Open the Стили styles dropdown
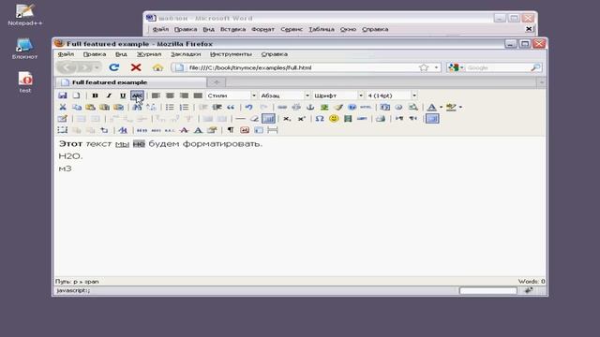Image resolution: width=600 pixels, height=337 pixels. (232, 95)
